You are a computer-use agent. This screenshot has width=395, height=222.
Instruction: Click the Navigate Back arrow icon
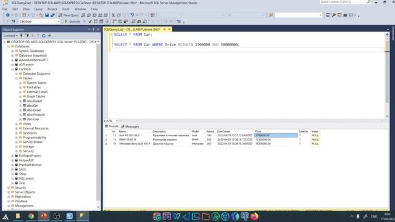[x=8, y=15]
